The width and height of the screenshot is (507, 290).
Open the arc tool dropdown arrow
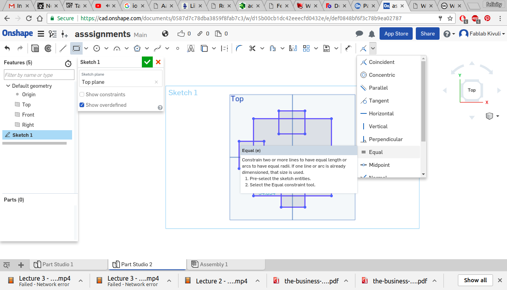click(127, 48)
